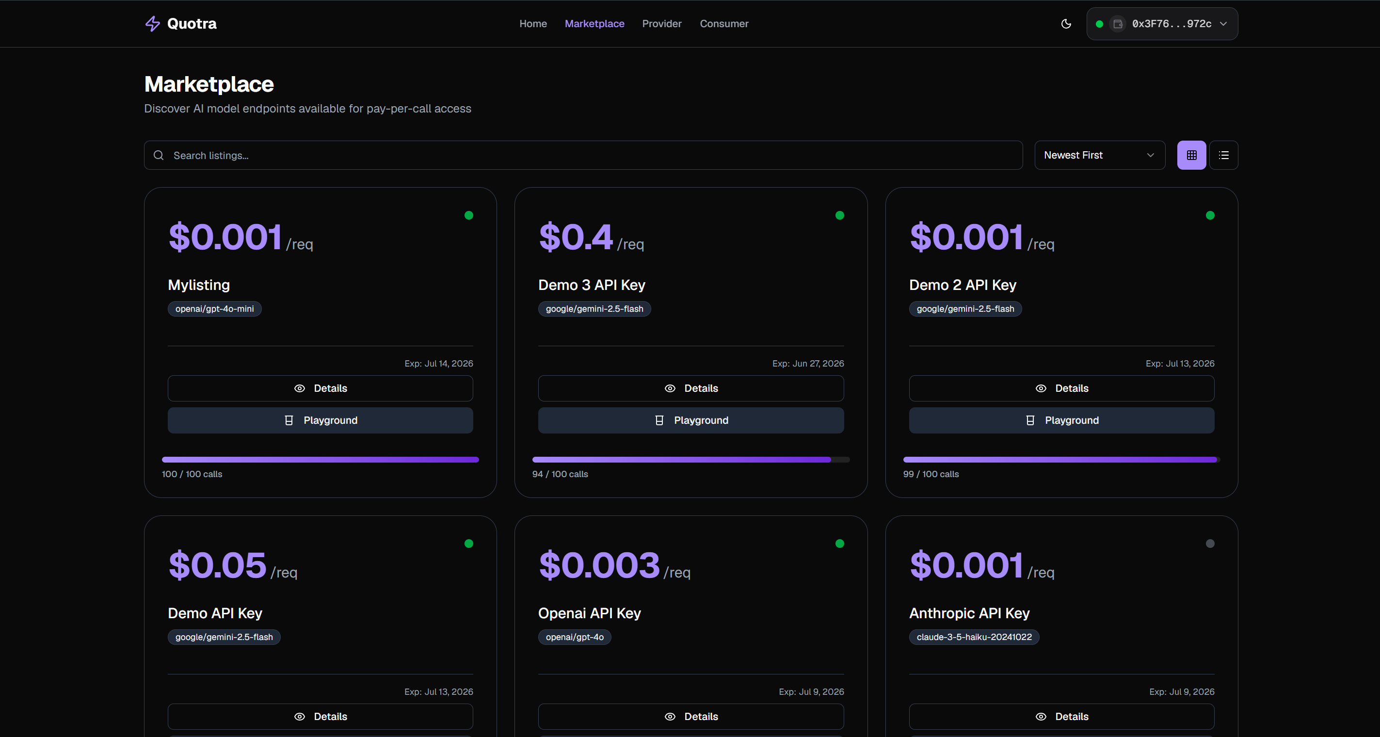Click the wallet icon beside the address
Image resolution: width=1380 pixels, height=737 pixels.
coord(1118,24)
